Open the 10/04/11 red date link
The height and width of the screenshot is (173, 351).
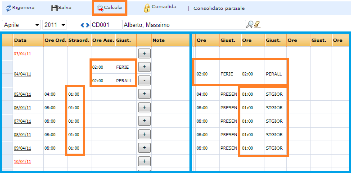click(22, 161)
